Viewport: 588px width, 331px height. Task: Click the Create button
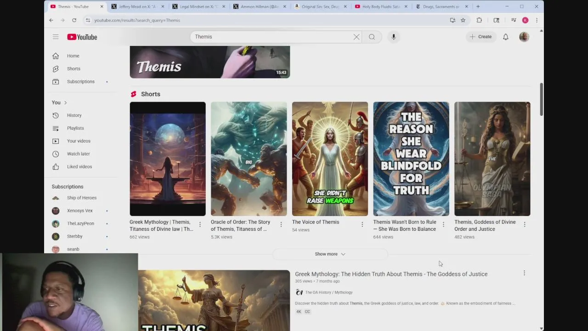[481, 37]
